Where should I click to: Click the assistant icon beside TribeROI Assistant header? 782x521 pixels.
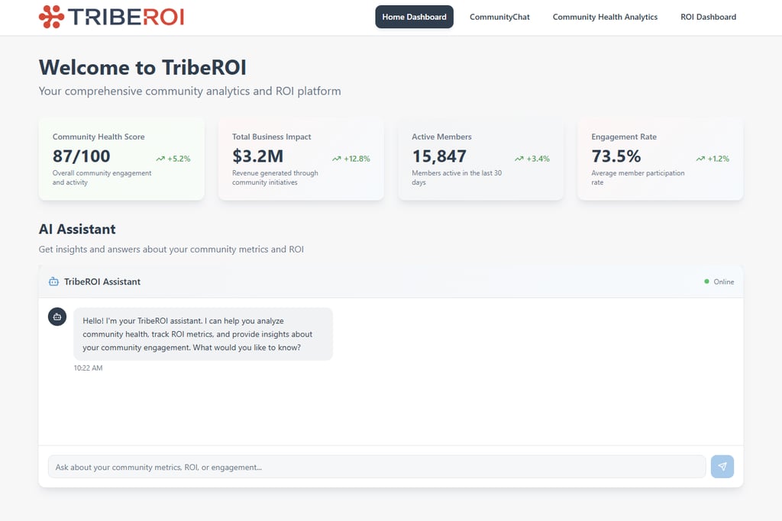(x=53, y=281)
